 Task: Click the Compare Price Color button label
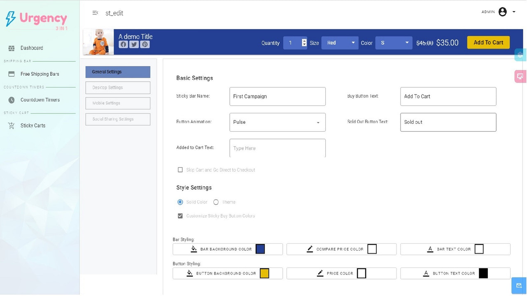tap(340, 249)
